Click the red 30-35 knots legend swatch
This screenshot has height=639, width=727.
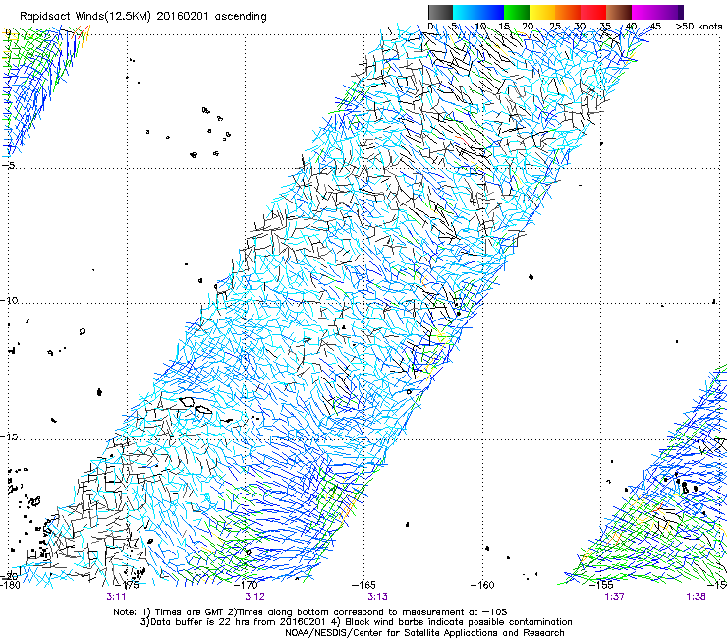point(593,12)
